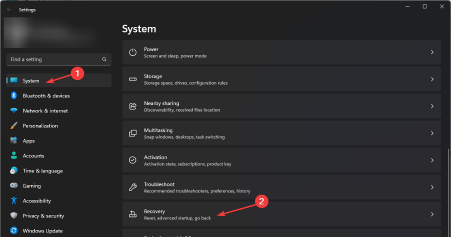Click the Troubleshoot wrench icon

tap(132, 187)
